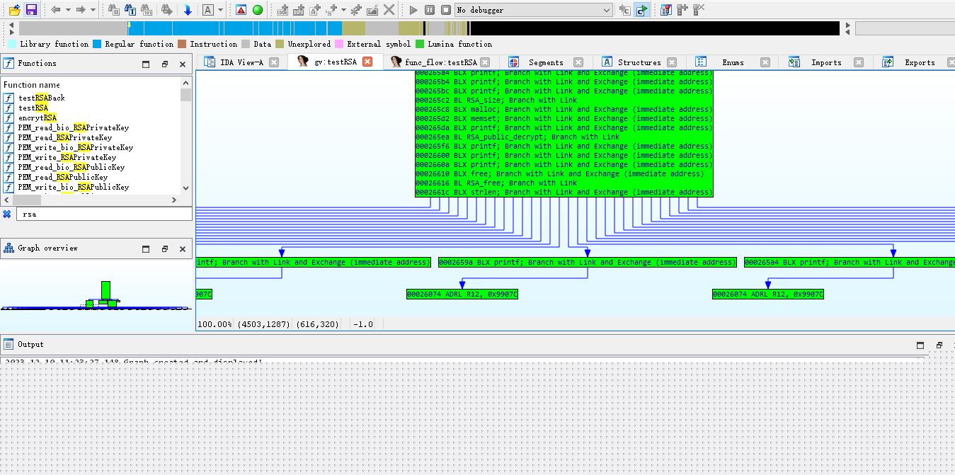This screenshot has width=955, height=475.
Task: Close the Segments tab
Action: 578,62
